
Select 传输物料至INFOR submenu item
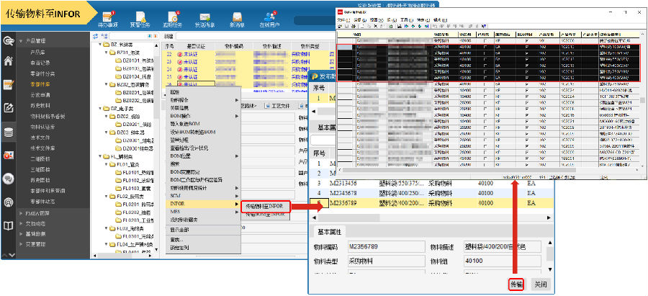pos(264,206)
